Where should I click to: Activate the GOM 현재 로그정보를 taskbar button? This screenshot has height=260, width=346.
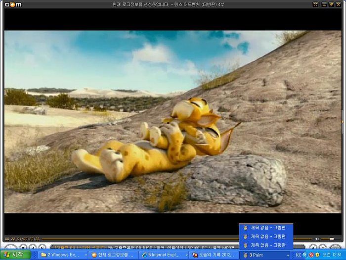click(x=113, y=255)
